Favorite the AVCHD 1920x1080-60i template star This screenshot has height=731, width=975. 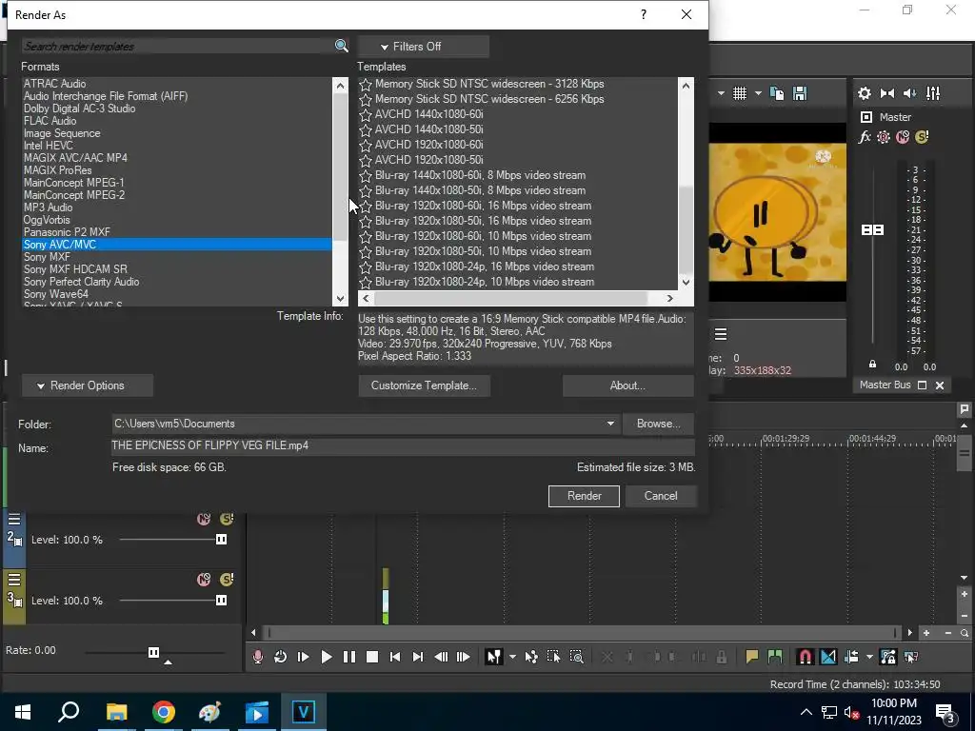pyautogui.click(x=366, y=145)
